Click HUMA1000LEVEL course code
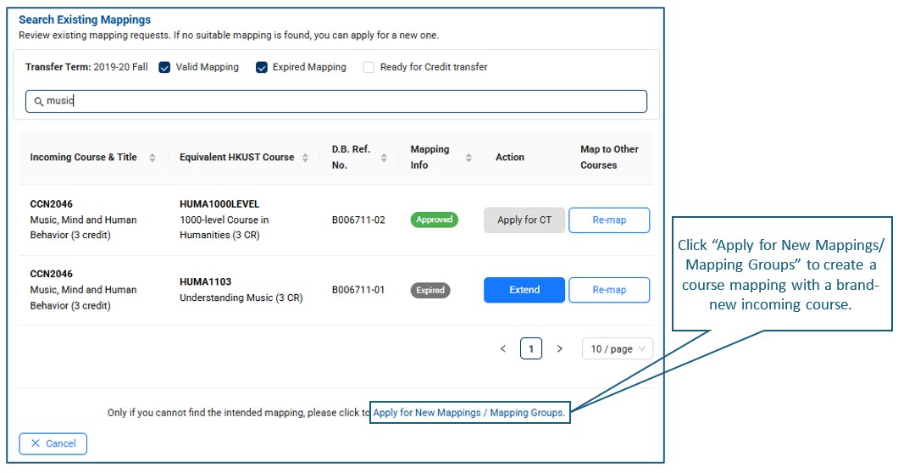The width and height of the screenshot is (898, 473). click(219, 204)
